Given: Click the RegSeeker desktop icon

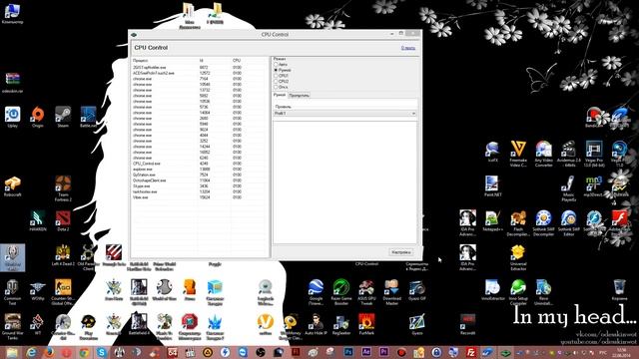Looking at the screenshot, I should 341,324.
